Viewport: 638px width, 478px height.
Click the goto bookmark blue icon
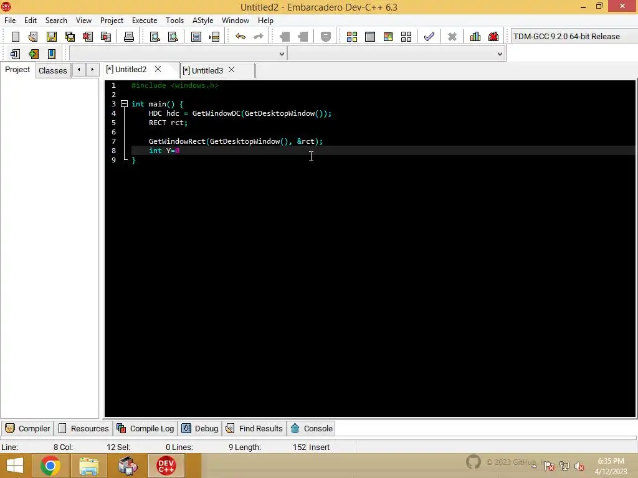click(52, 54)
